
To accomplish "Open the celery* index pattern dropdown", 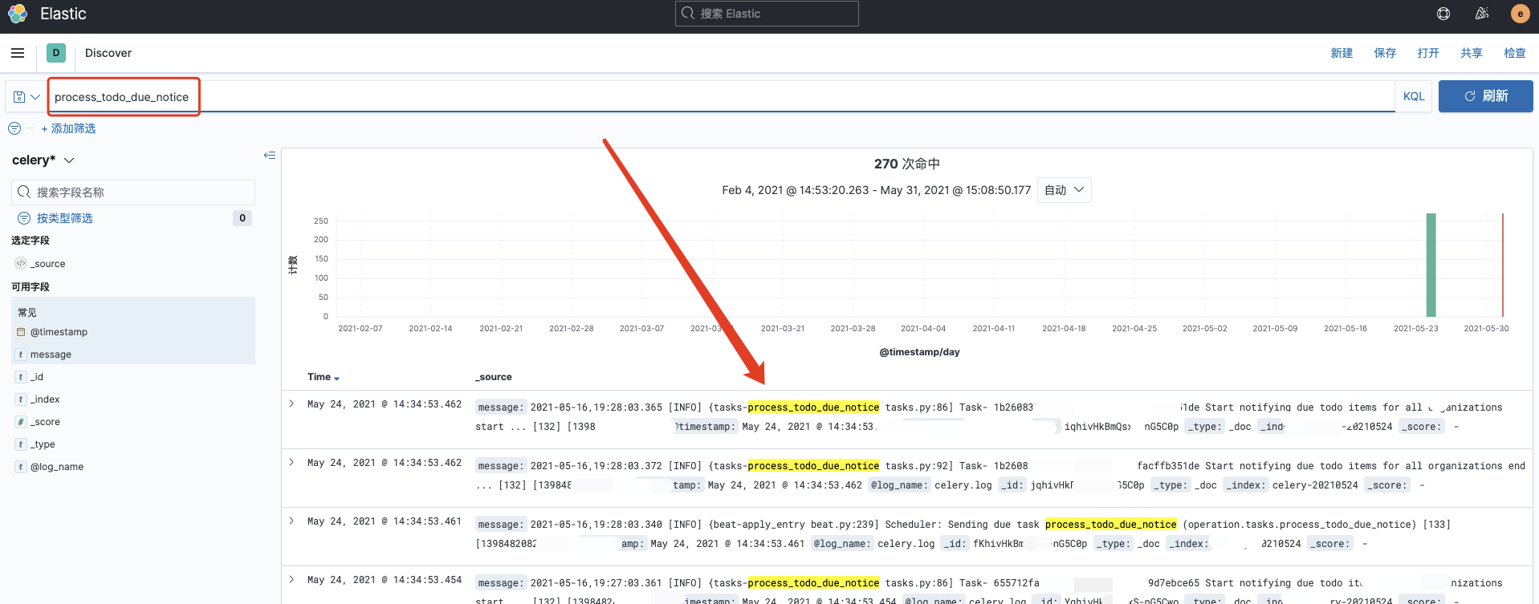I will point(43,160).
